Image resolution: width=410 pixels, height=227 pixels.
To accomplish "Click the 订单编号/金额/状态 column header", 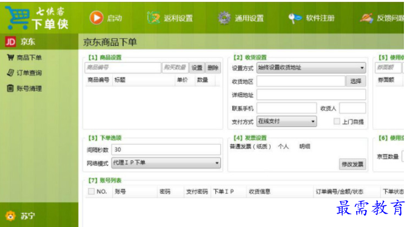I will (x=340, y=191).
